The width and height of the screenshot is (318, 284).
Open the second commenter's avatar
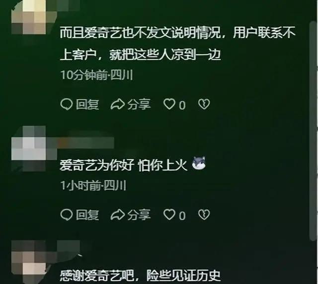click(29, 148)
